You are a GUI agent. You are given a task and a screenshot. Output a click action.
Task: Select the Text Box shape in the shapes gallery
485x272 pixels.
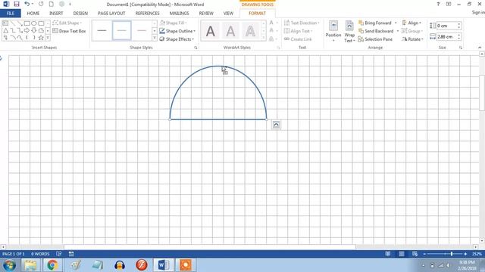pos(5,23)
